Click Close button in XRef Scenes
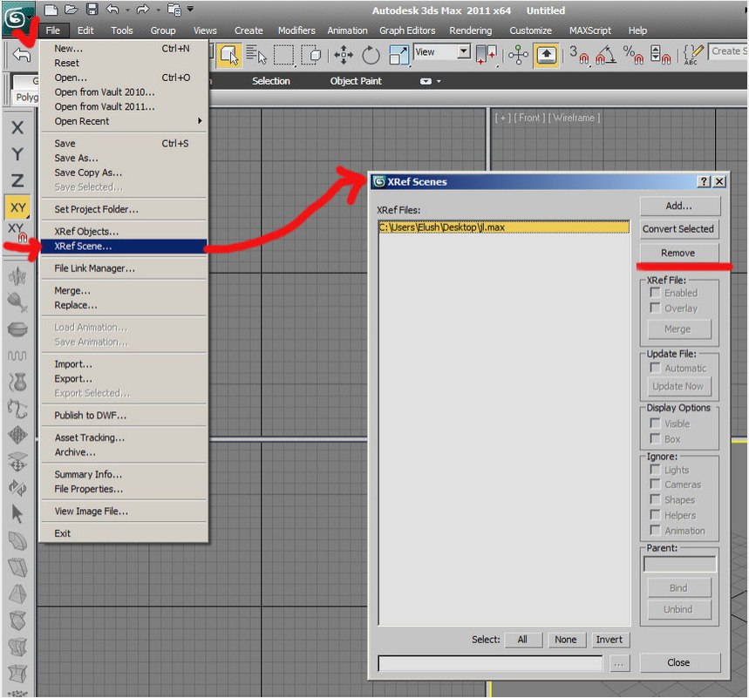This screenshot has height=698, width=749. (x=679, y=662)
